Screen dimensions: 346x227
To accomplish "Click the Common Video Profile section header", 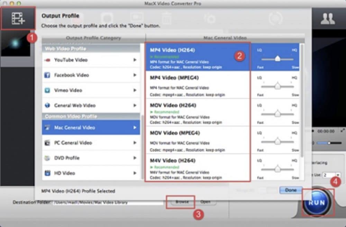I will pos(91,116).
